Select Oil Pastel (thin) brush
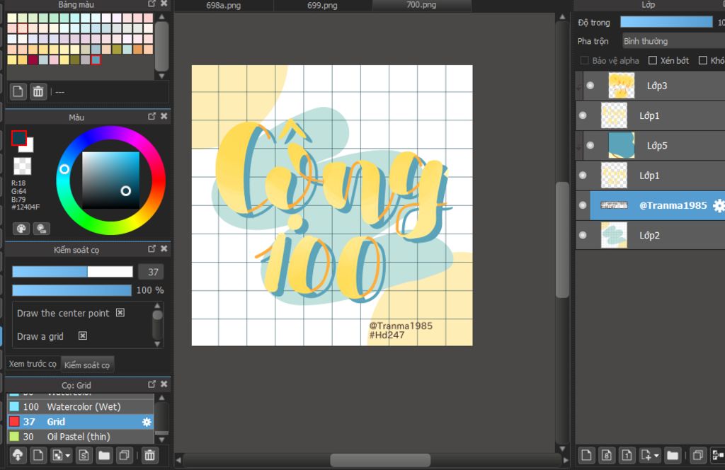The width and height of the screenshot is (725, 470). point(80,437)
